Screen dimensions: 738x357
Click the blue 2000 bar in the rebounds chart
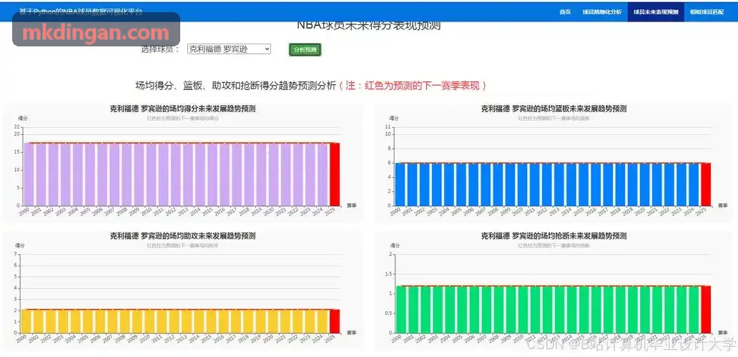[400, 184]
